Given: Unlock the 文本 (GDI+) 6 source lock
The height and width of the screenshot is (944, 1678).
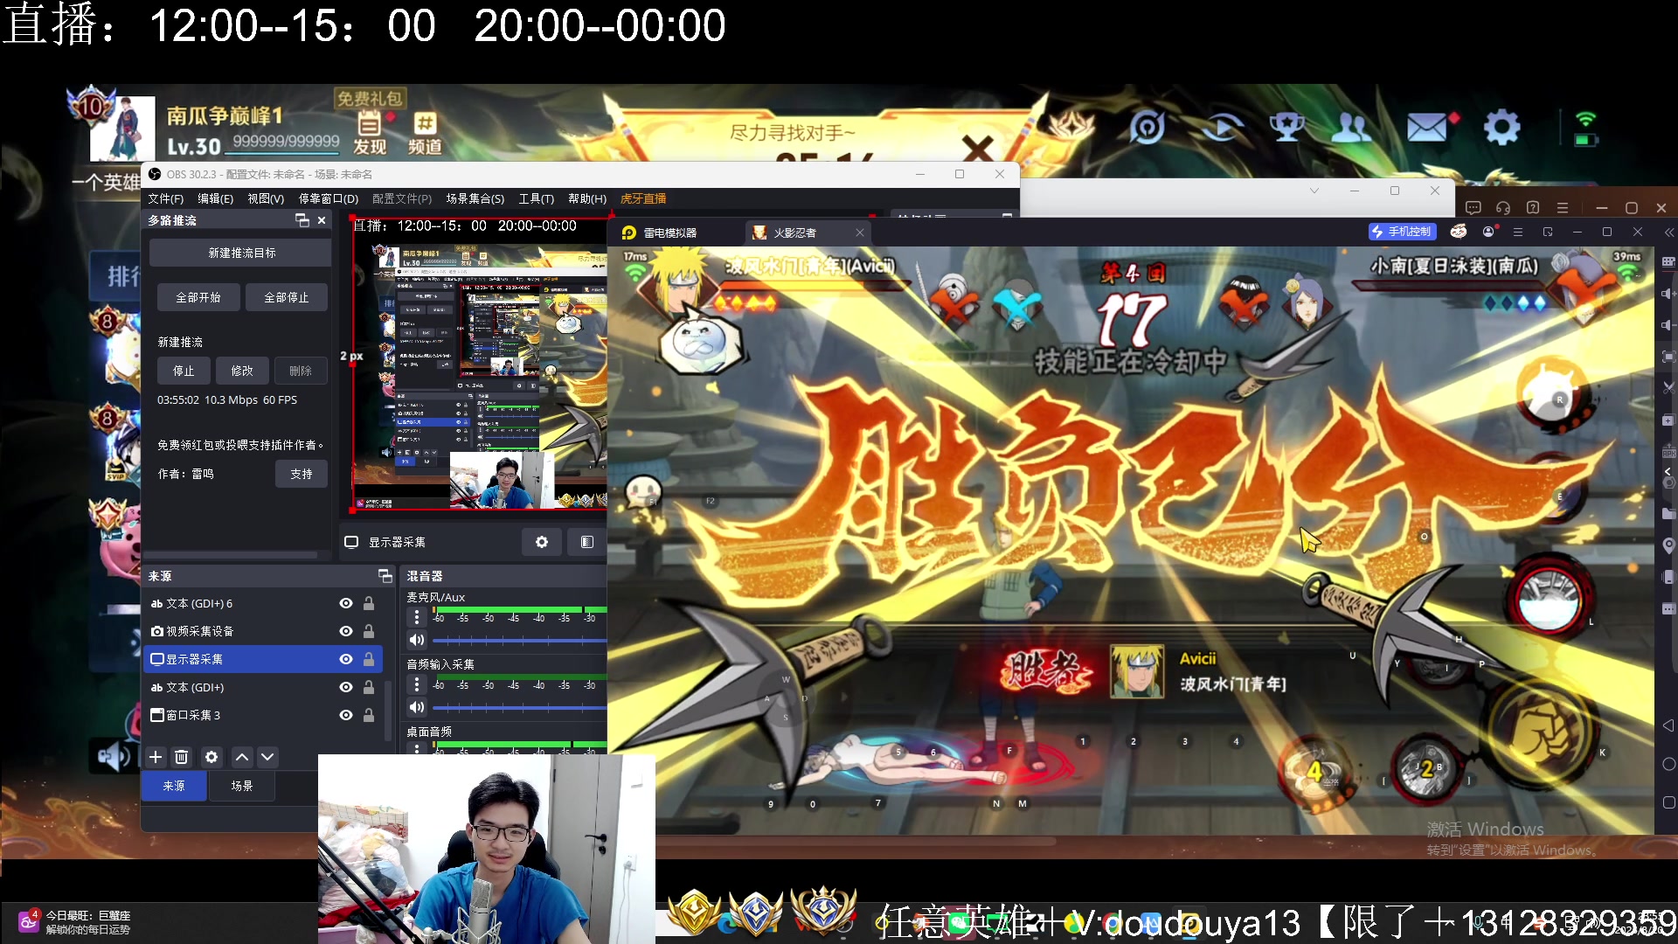Looking at the screenshot, I should (369, 603).
